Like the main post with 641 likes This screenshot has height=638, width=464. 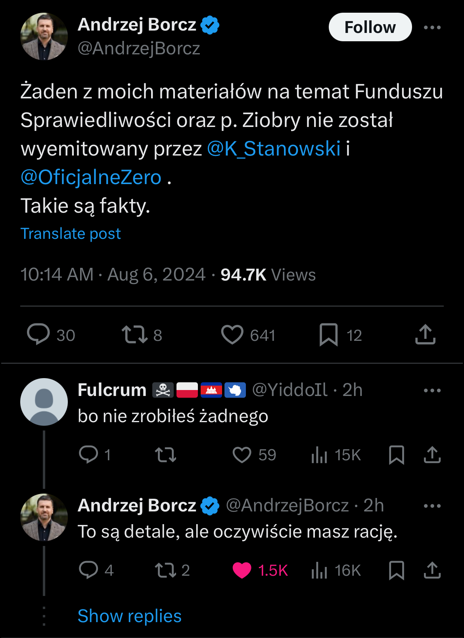click(232, 334)
